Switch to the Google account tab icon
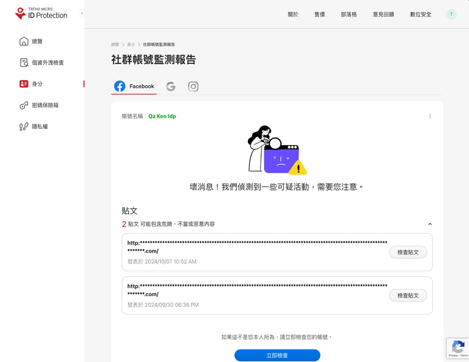This screenshot has height=362, width=469. click(171, 87)
